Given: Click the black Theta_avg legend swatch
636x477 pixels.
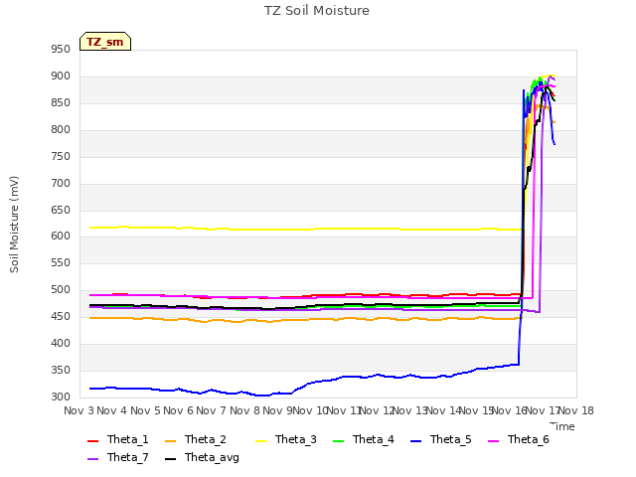Looking at the screenshot, I should point(170,459).
